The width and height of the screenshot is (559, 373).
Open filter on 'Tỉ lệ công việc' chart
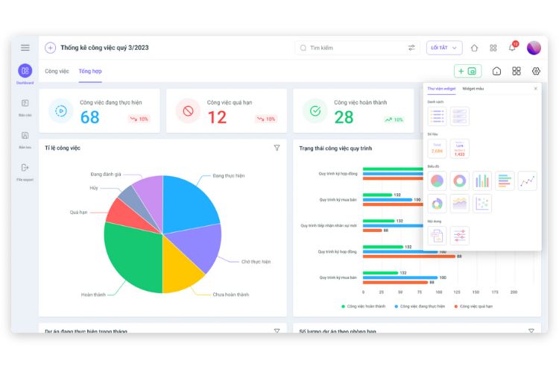(277, 148)
